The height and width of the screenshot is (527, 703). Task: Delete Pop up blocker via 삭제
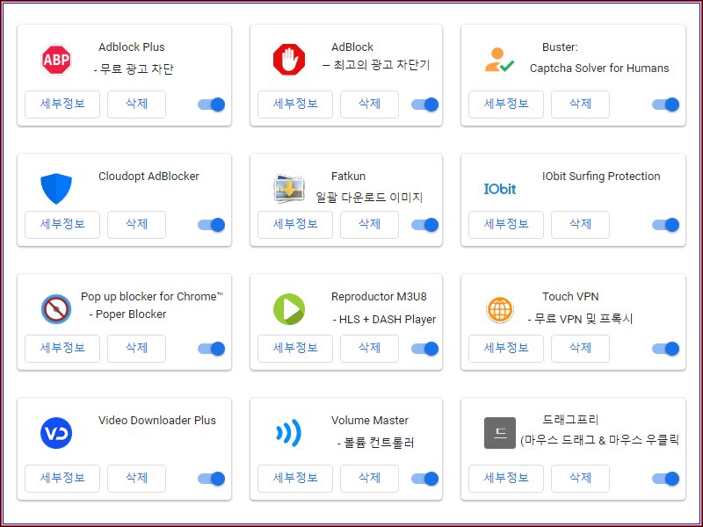coord(137,349)
